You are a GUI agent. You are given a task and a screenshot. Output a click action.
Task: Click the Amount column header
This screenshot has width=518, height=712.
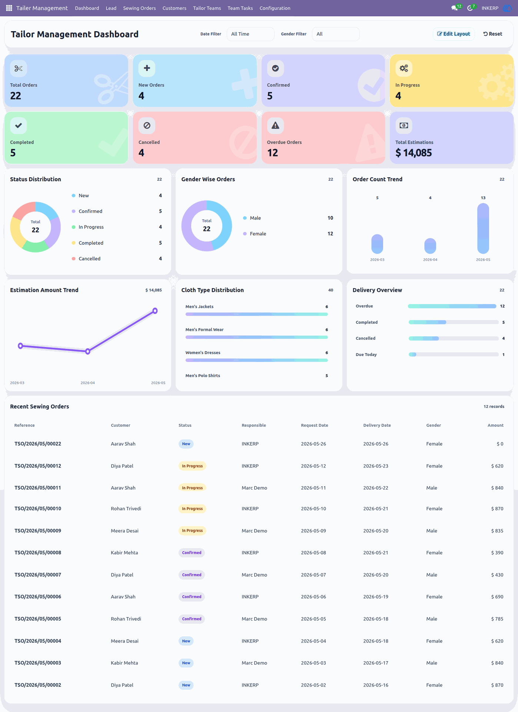[x=495, y=425]
